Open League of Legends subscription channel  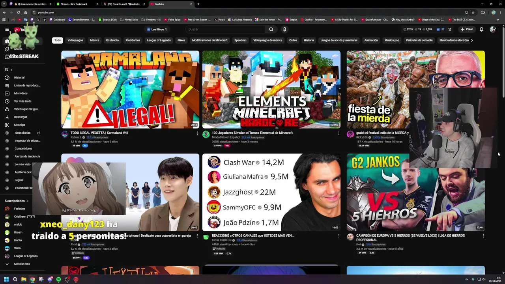[26, 256]
